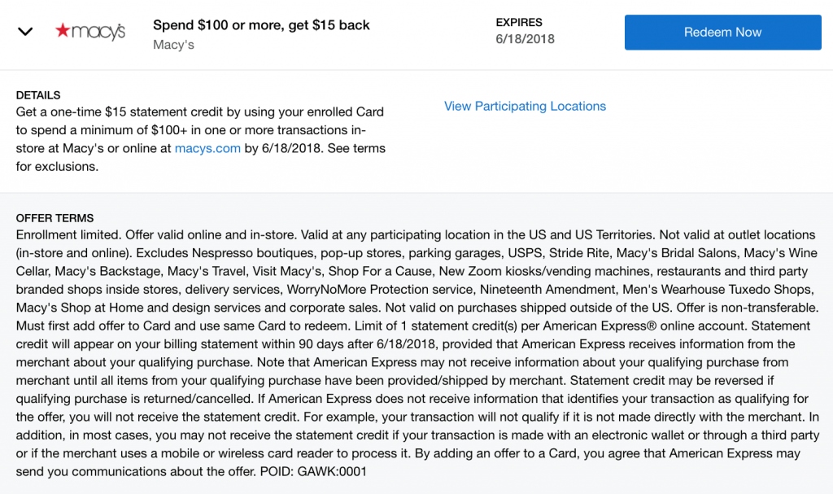833x494 pixels.
Task: Click the Redeem Now button
Action: [x=722, y=33]
